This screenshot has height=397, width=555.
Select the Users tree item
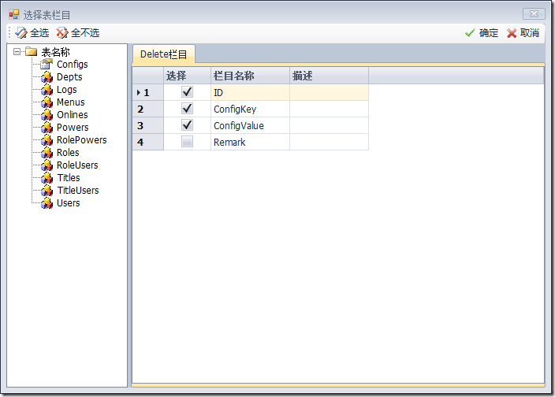tap(69, 203)
